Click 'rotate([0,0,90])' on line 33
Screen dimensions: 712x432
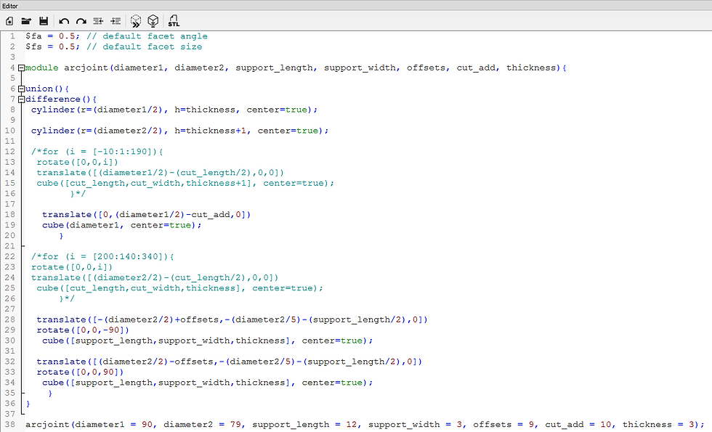pyautogui.click(x=81, y=372)
